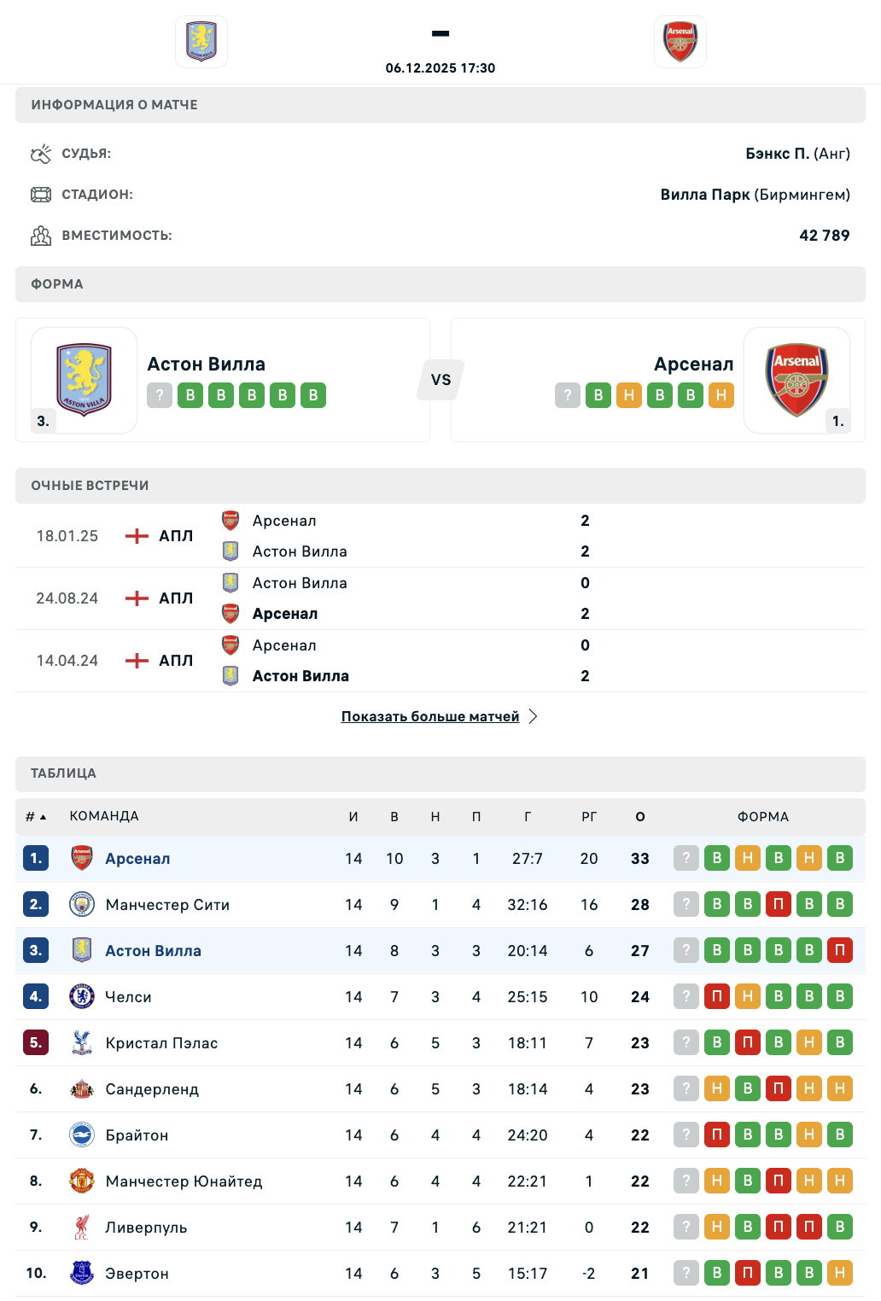Click the Liverpool crest in standings
The height and width of the screenshot is (1301, 881).
[x=82, y=1227]
